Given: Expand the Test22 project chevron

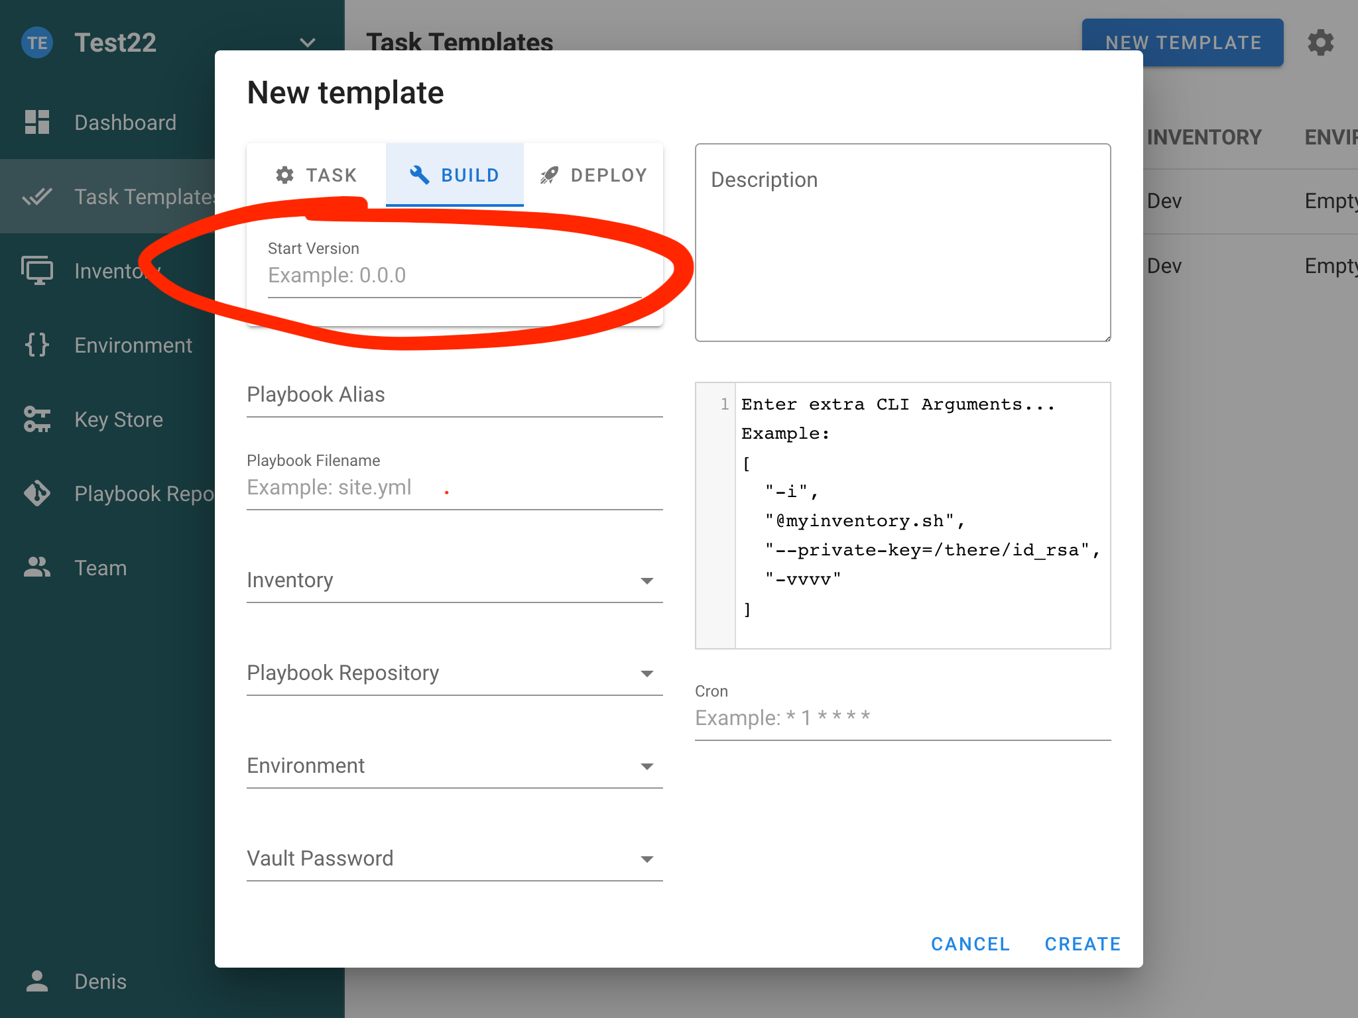Looking at the screenshot, I should (x=307, y=43).
